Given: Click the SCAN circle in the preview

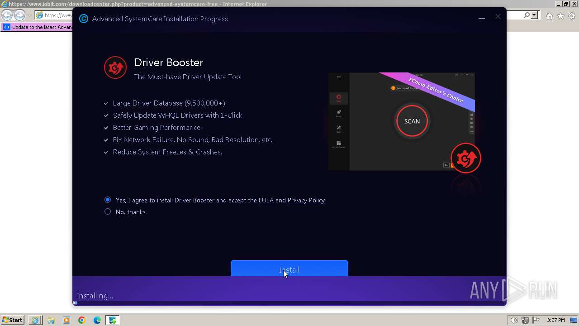Looking at the screenshot, I should coord(412,121).
